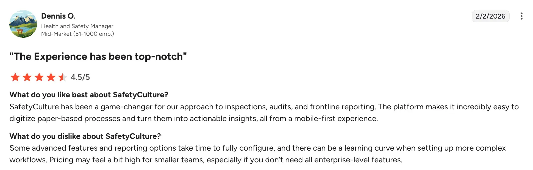Open the reviewer name Dennis O.
533x170 pixels.
pos(58,16)
